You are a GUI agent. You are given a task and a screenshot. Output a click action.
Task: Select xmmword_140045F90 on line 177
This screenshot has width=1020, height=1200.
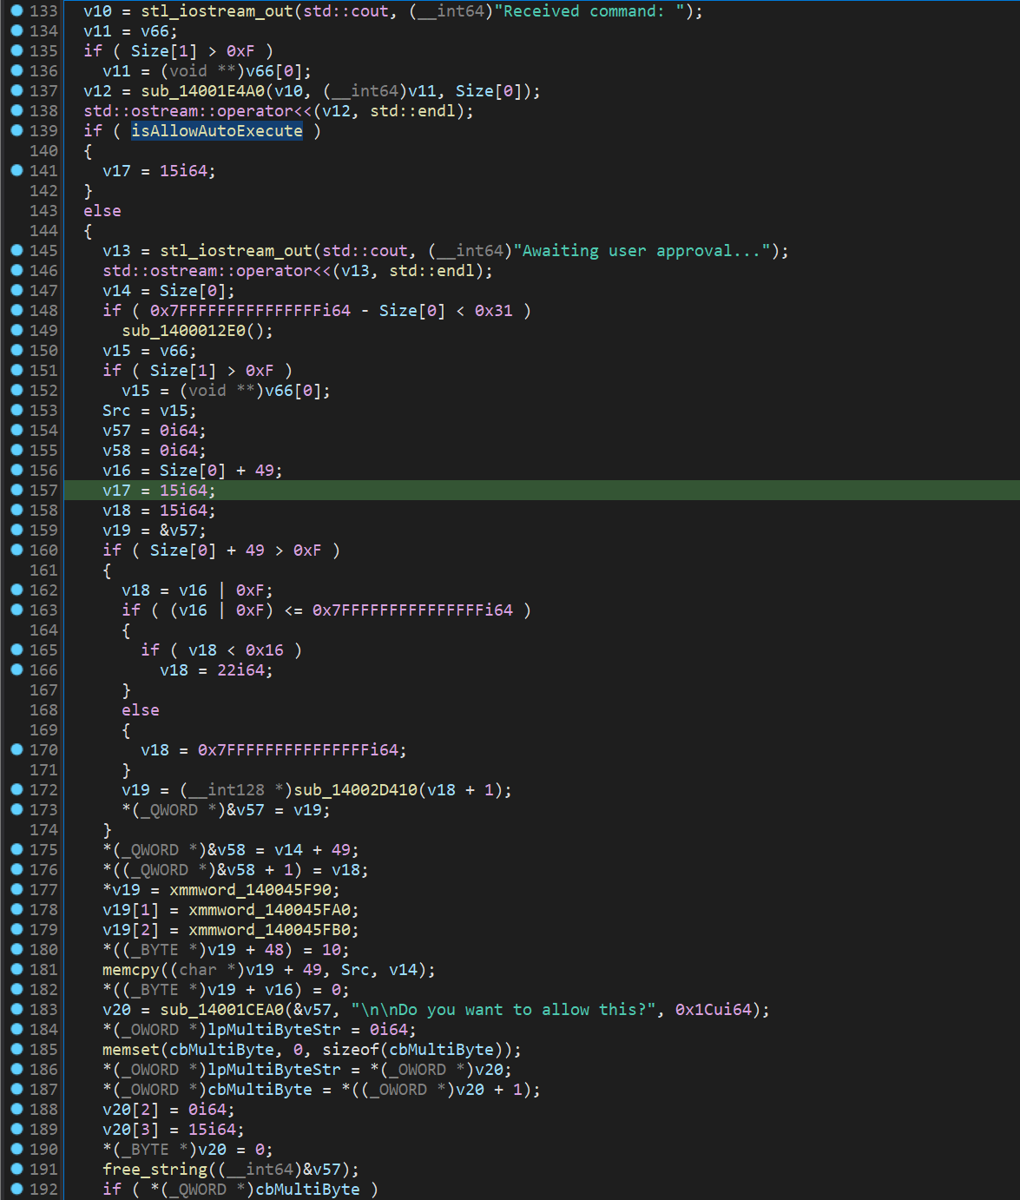pyautogui.click(x=250, y=889)
